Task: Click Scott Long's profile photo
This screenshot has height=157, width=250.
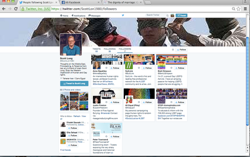Action: click(71, 45)
